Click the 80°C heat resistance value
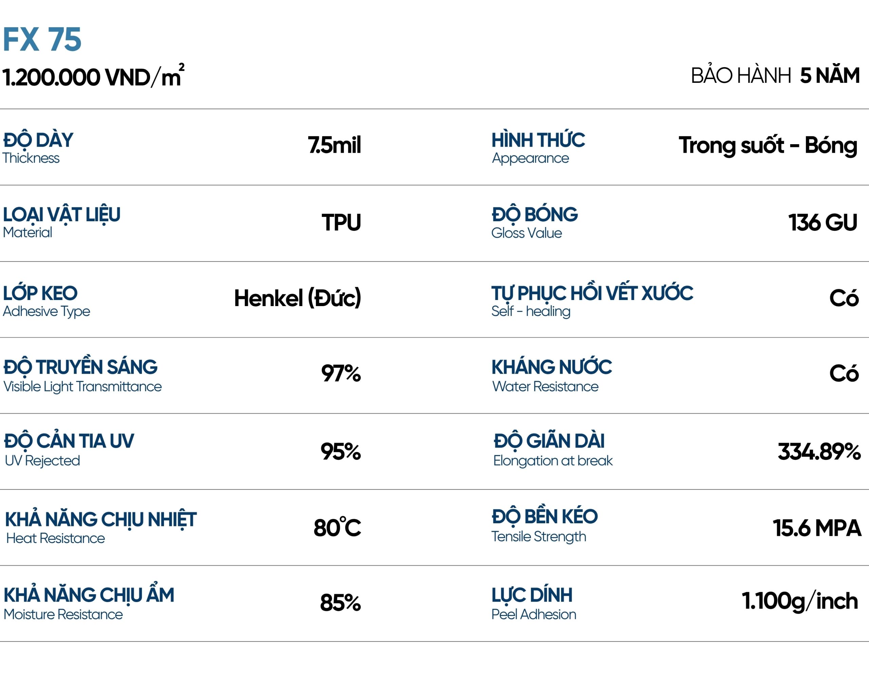This screenshot has height=695, width=869. [337, 527]
